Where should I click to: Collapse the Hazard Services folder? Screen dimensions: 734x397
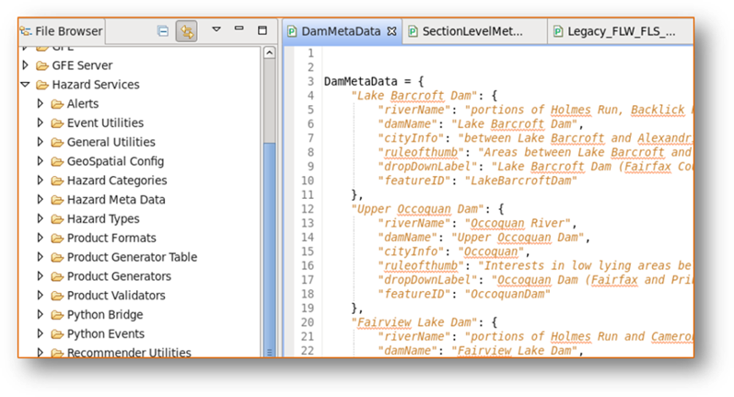pyautogui.click(x=25, y=84)
